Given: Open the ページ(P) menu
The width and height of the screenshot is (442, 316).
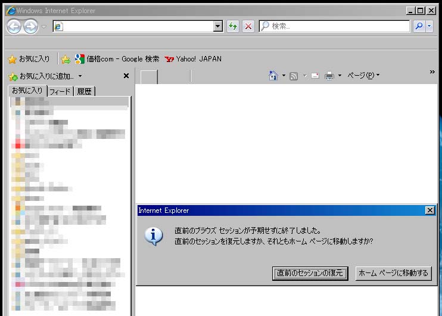Looking at the screenshot, I should tap(363, 75).
